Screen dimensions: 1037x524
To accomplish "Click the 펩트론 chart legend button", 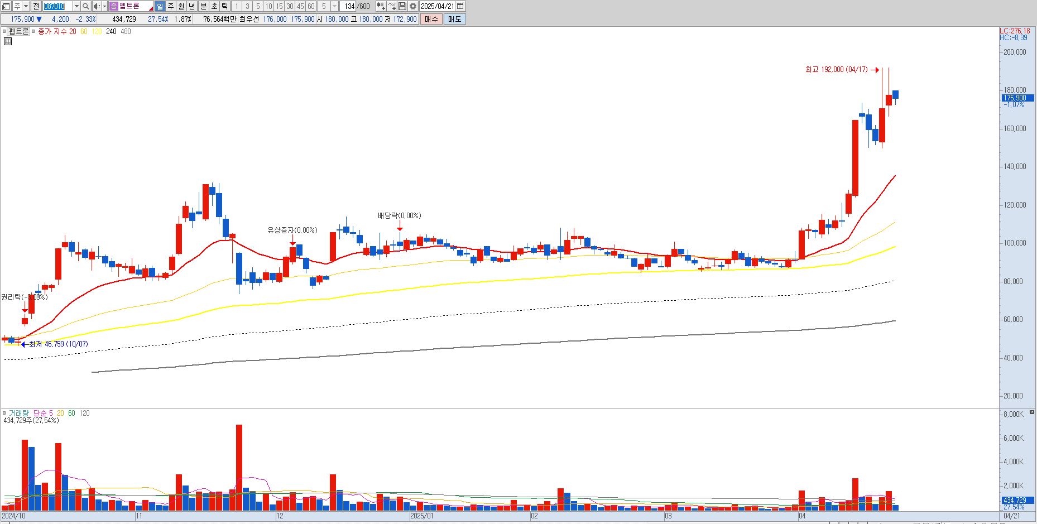I will [19, 31].
